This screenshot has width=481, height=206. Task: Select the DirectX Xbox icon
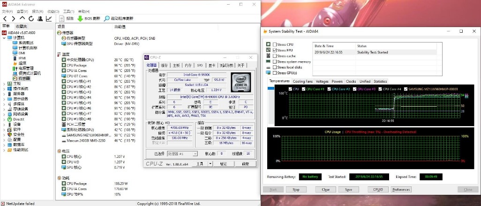click(10, 119)
